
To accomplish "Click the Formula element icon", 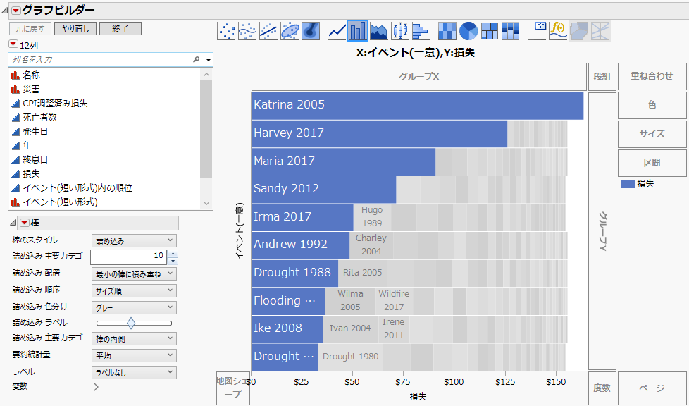I will [558, 30].
